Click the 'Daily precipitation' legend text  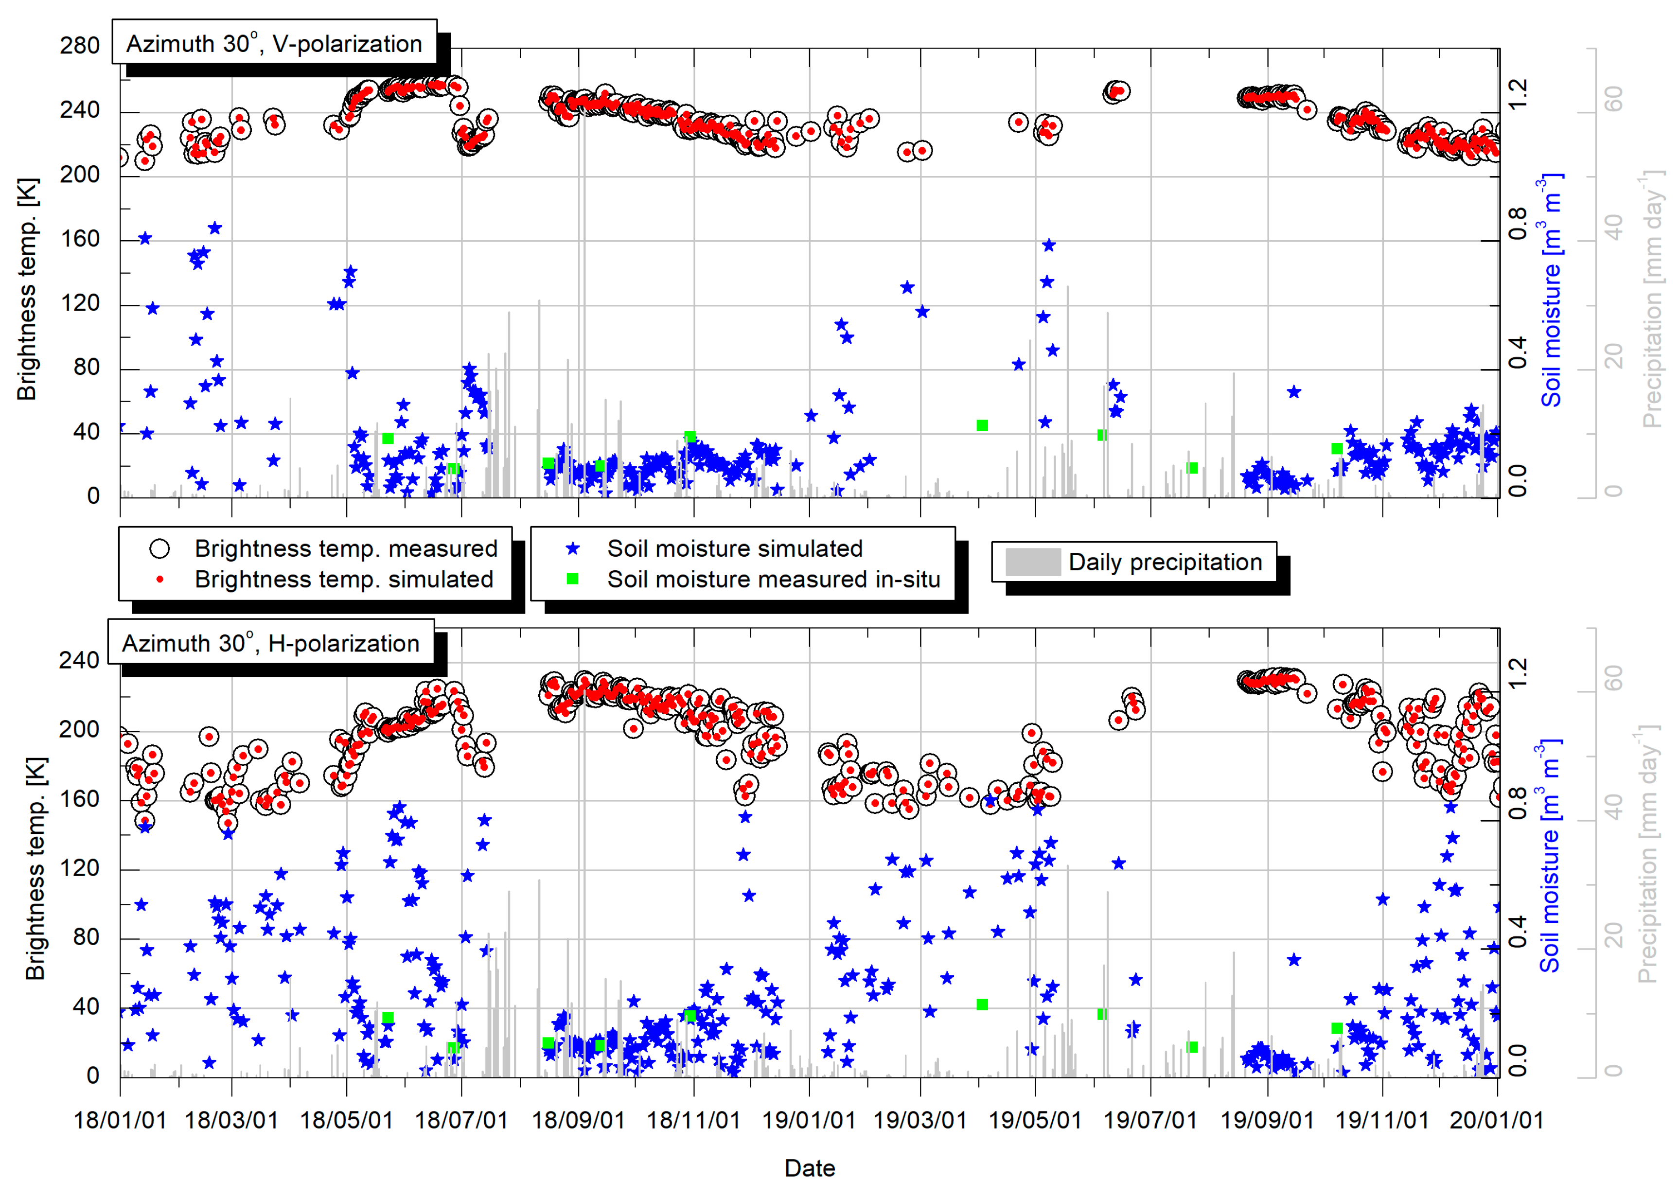click(x=1165, y=562)
